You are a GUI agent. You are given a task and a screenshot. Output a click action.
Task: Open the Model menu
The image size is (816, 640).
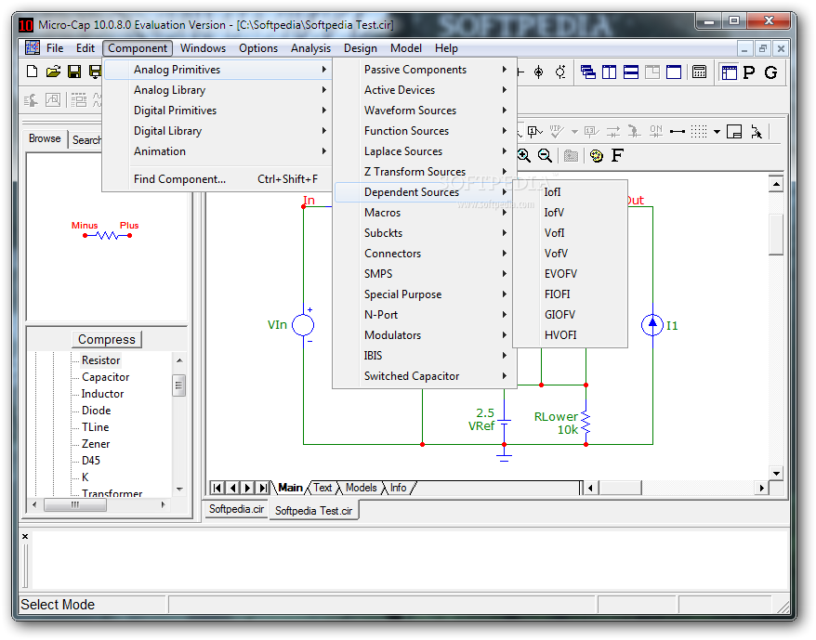(x=406, y=48)
